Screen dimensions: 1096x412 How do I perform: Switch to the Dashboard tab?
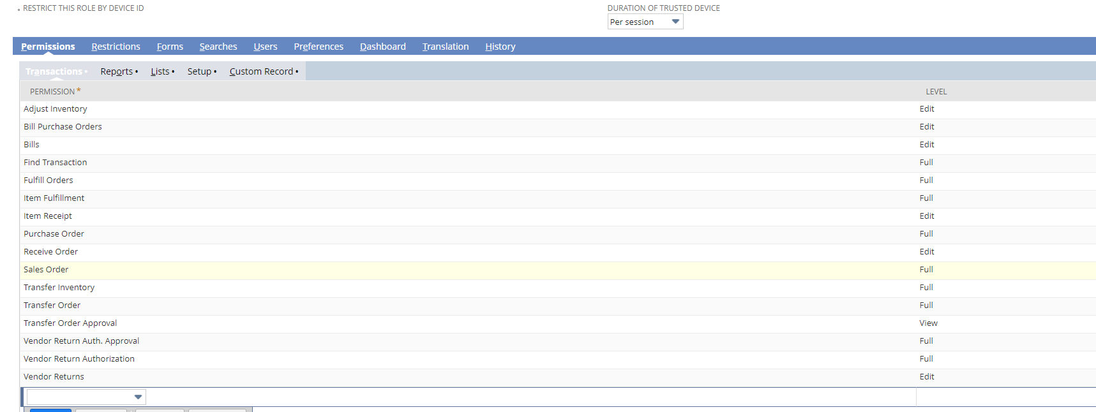[x=383, y=47]
